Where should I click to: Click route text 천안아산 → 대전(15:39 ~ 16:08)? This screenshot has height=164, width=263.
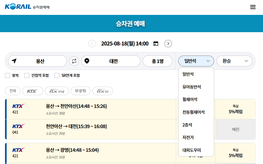pyautogui.click(x=76, y=126)
